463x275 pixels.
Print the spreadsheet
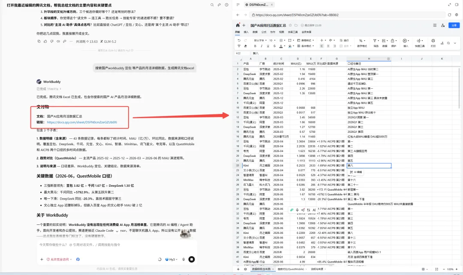coord(433,42)
